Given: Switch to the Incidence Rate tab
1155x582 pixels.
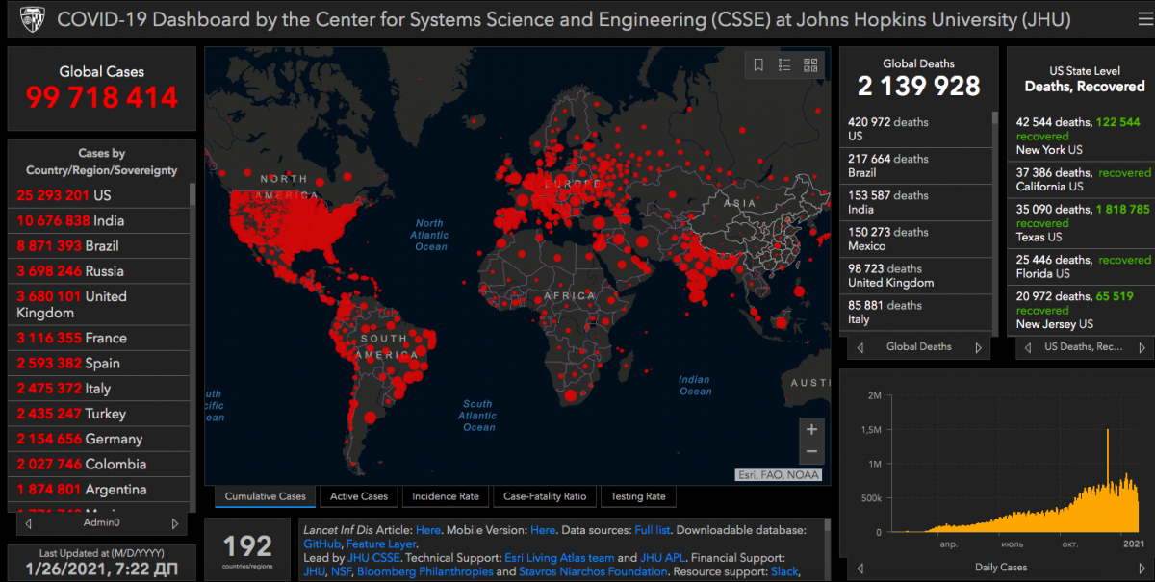Looking at the screenshot, I should [446, 496].
